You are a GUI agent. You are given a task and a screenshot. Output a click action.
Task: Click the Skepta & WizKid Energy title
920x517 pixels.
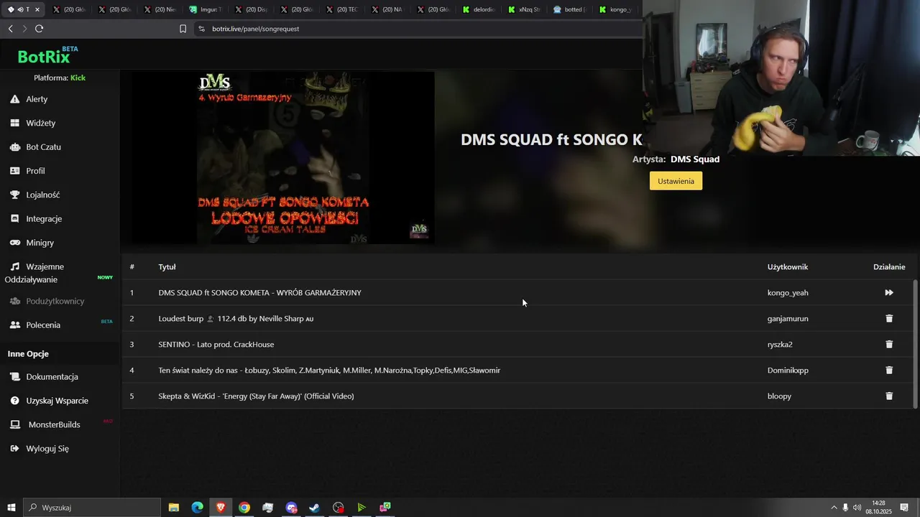point(256,396)
